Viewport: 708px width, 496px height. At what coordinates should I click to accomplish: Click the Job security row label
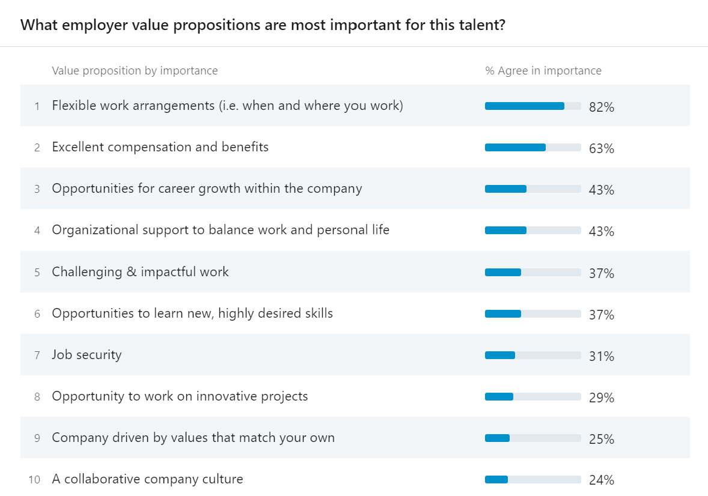[x=87, y=355]
